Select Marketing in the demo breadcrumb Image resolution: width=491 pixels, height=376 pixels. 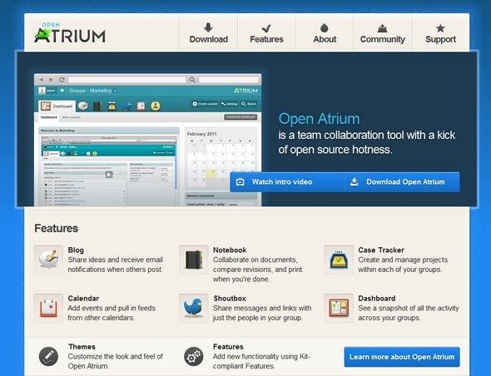coord(101,91)
